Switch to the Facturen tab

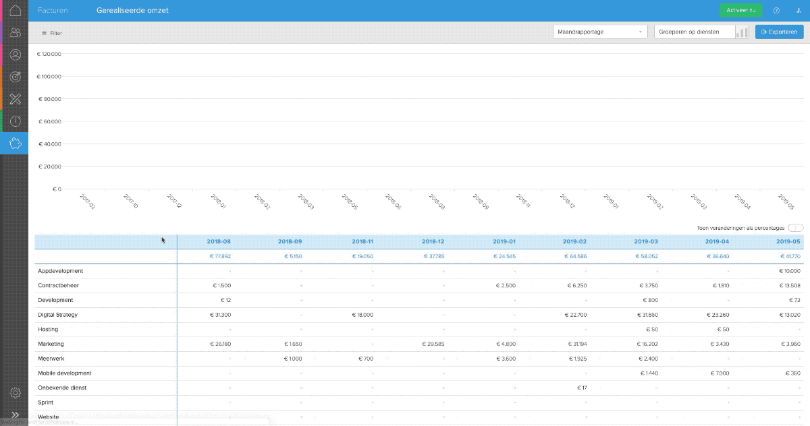pos(53,11)
